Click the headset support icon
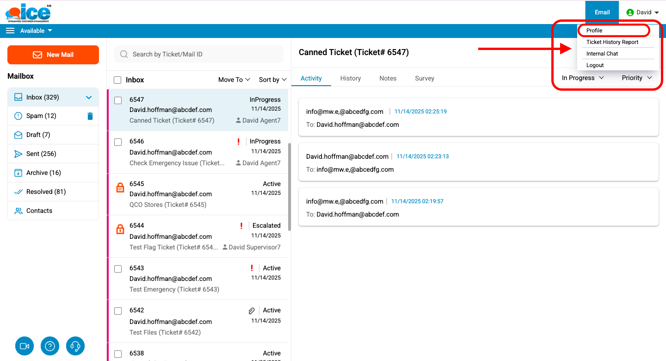The image size is (666, 361). (75, 346)
